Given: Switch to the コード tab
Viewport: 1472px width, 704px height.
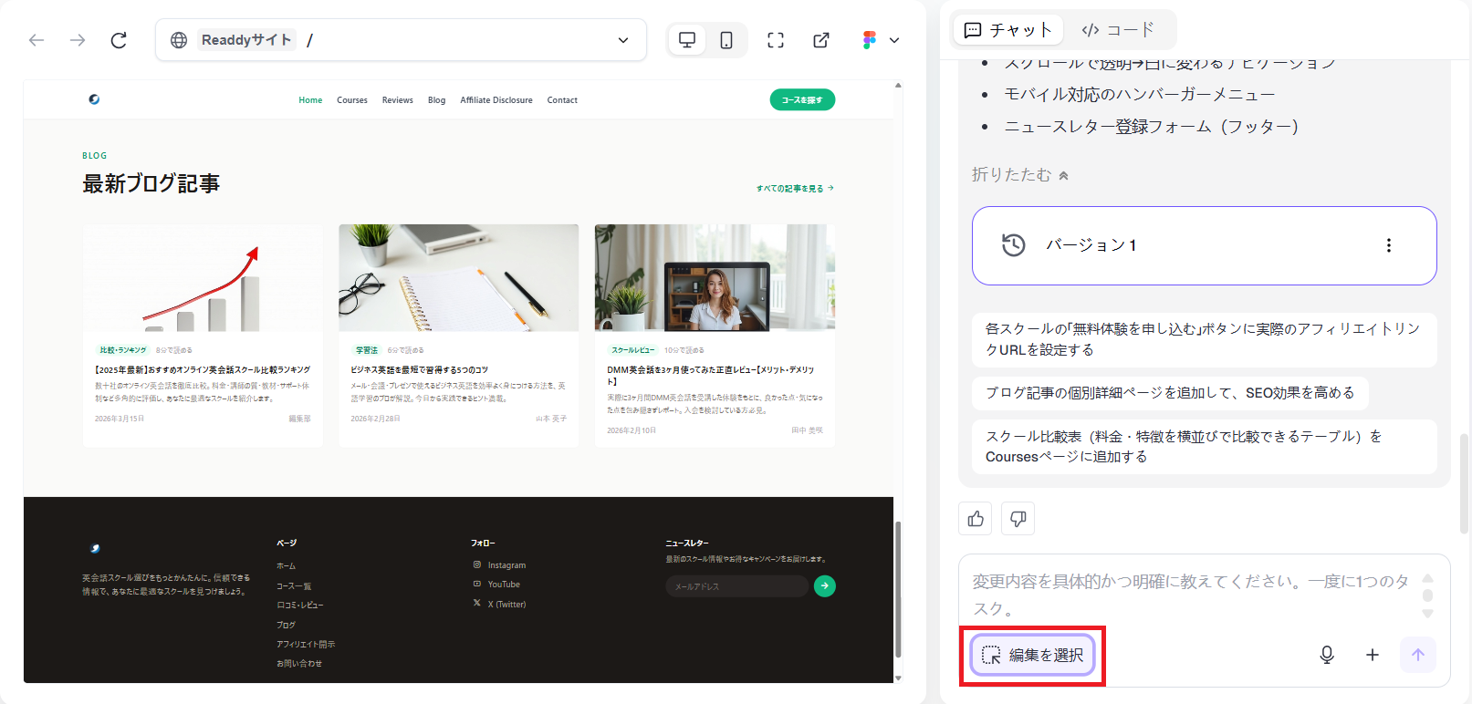Looking at the screenshot, I should [1118, 30].
